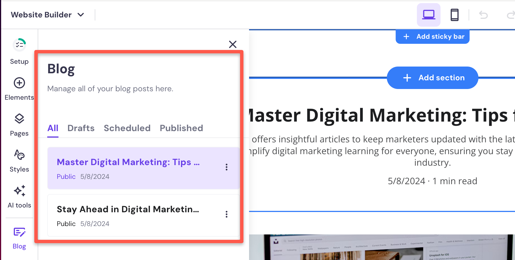515x260 pixels.
Task: Open options menu for Stay Ahead post
Action: coord(227,215)
